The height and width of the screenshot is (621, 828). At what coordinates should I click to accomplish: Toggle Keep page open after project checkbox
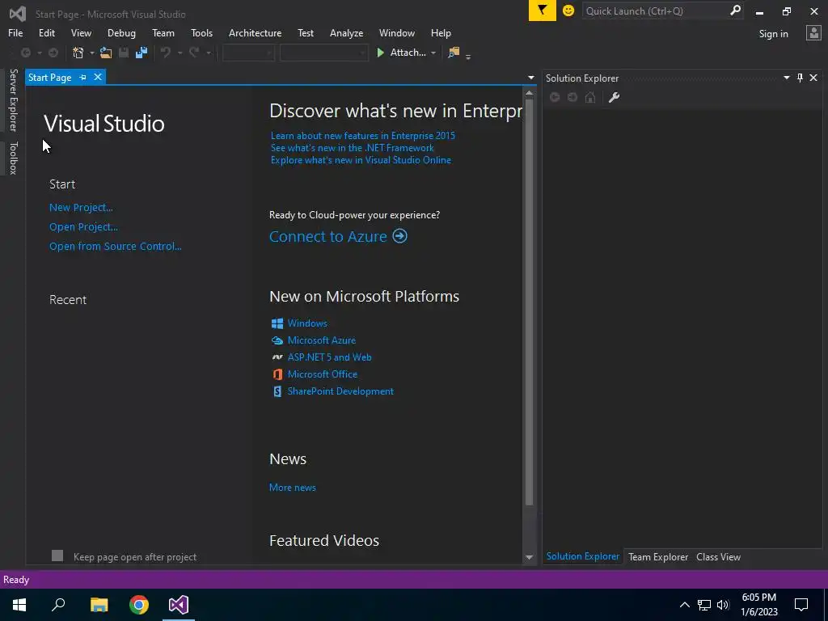[x=57, y=556]
